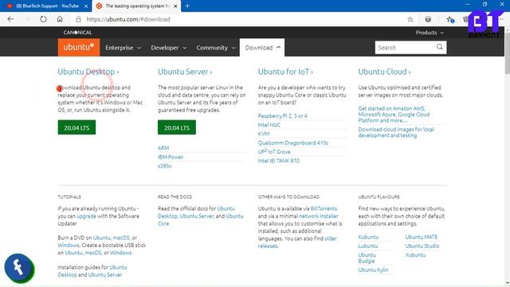Click the Canonical logo text
510x287 pixels.
tap(78, 33)
